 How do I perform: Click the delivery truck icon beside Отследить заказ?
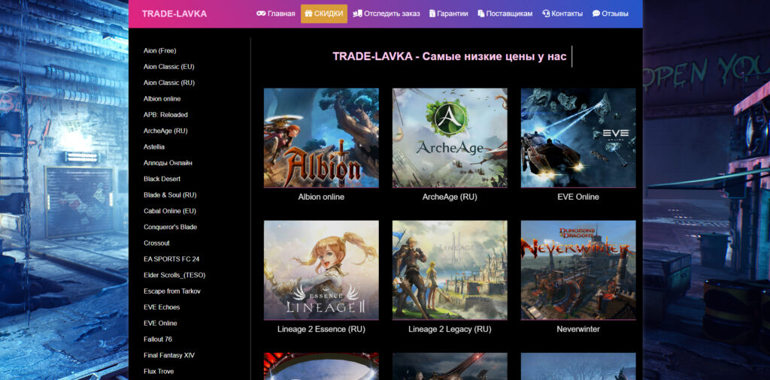[357, 14]
